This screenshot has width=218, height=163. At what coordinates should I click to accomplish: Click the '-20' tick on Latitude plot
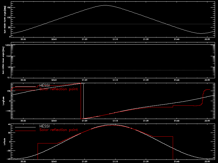[x=9, y=151]
